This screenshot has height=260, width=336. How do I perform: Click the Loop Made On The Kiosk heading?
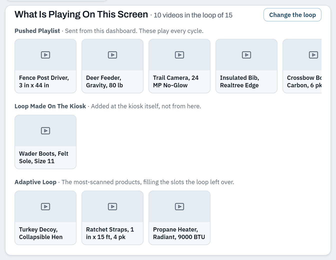pyautogui.click(x=50, y=106)
